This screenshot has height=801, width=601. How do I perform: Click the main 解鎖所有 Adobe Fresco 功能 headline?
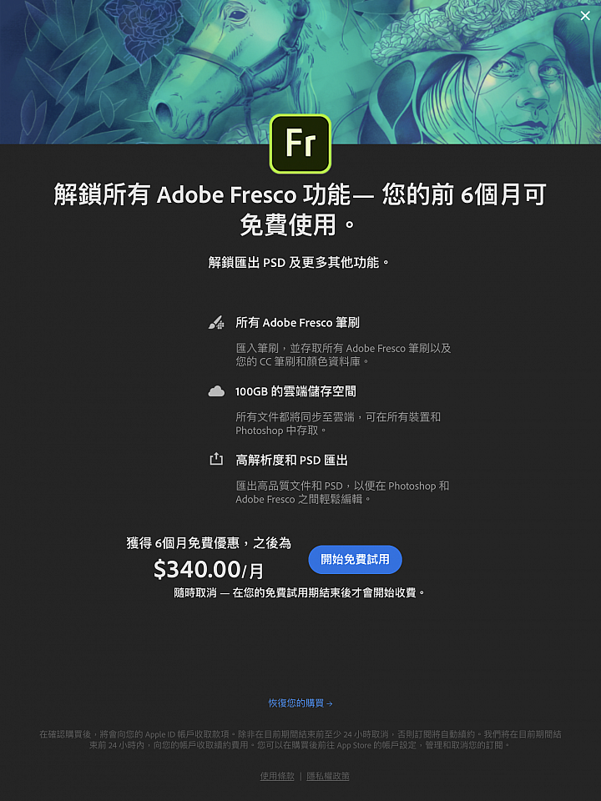pyautogui.click(x=300, y=209)
